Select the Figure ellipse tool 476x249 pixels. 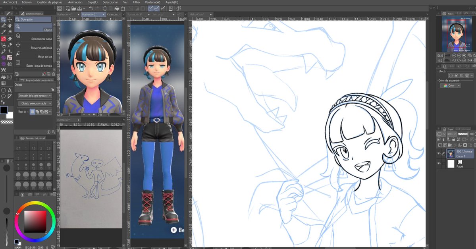tap(3, 90)
